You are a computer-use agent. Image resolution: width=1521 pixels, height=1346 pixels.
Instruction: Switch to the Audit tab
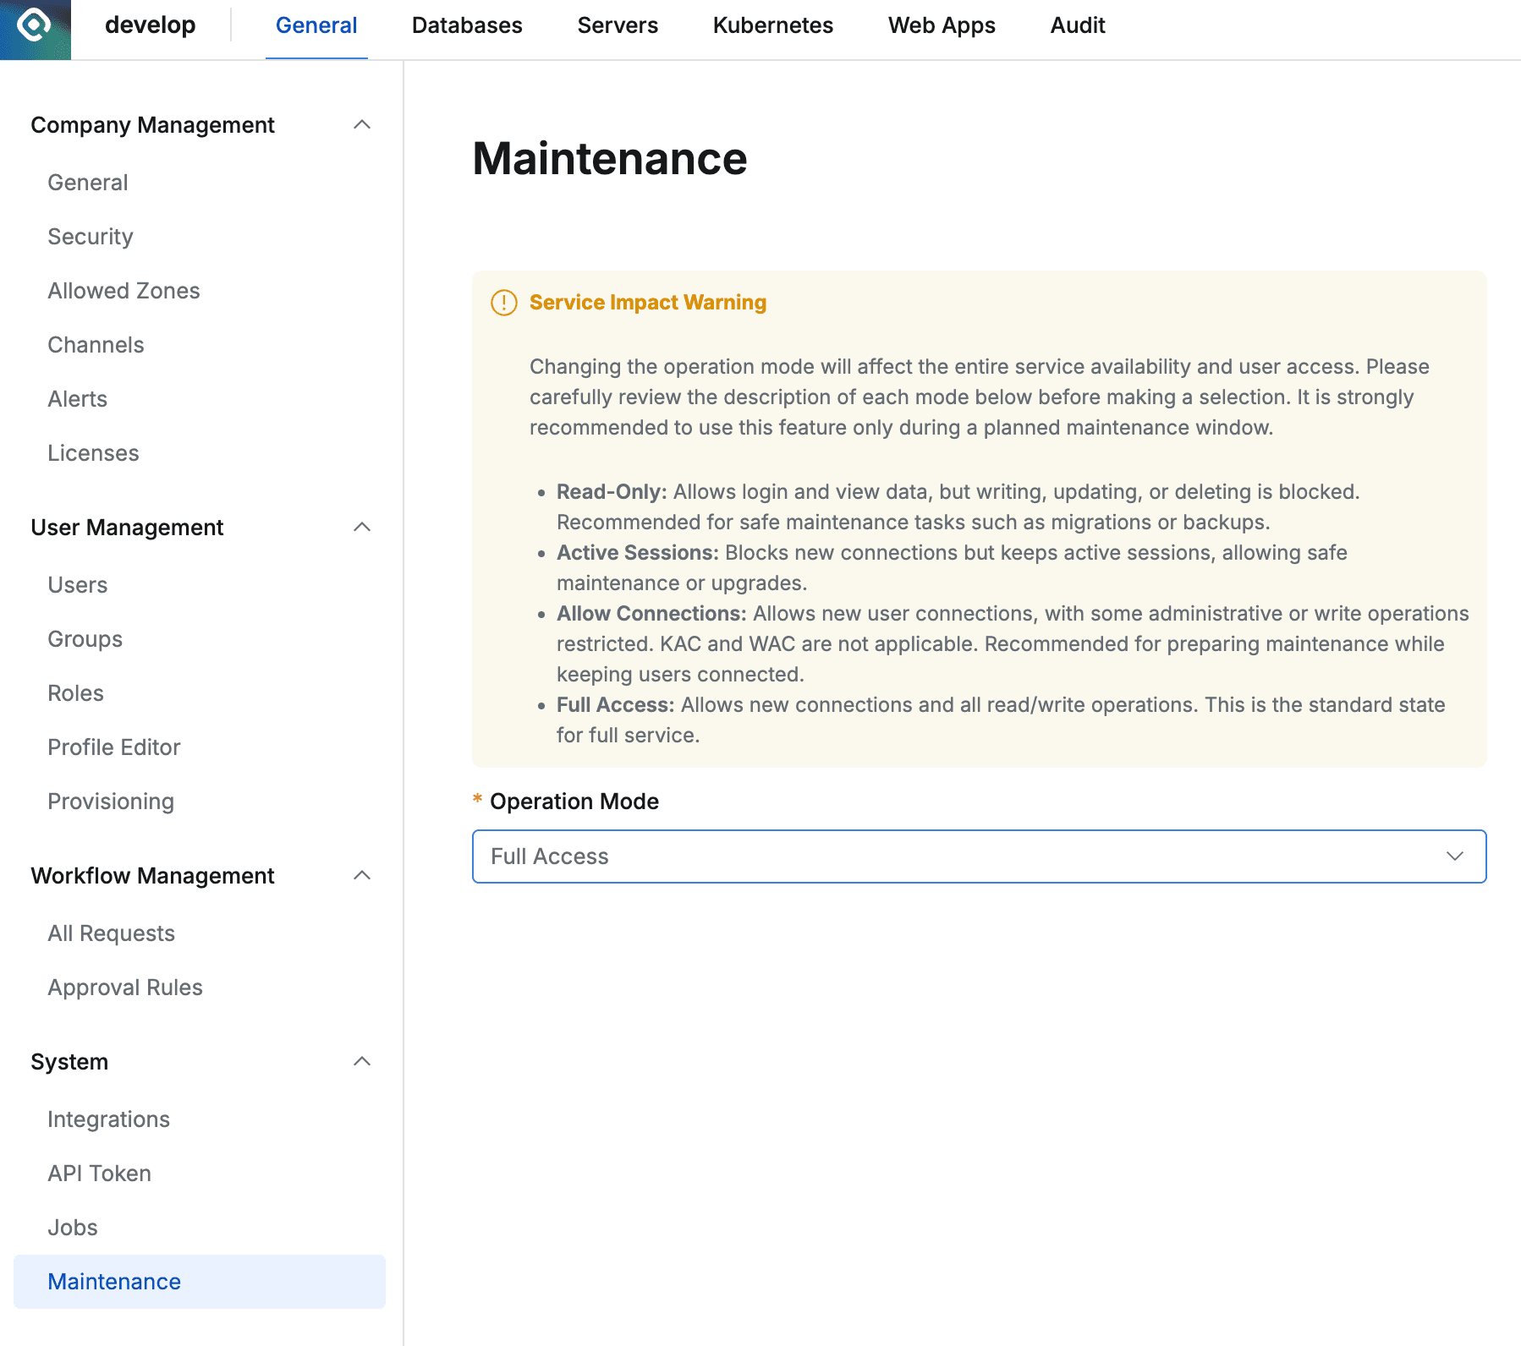click(x=1077, y=25)
